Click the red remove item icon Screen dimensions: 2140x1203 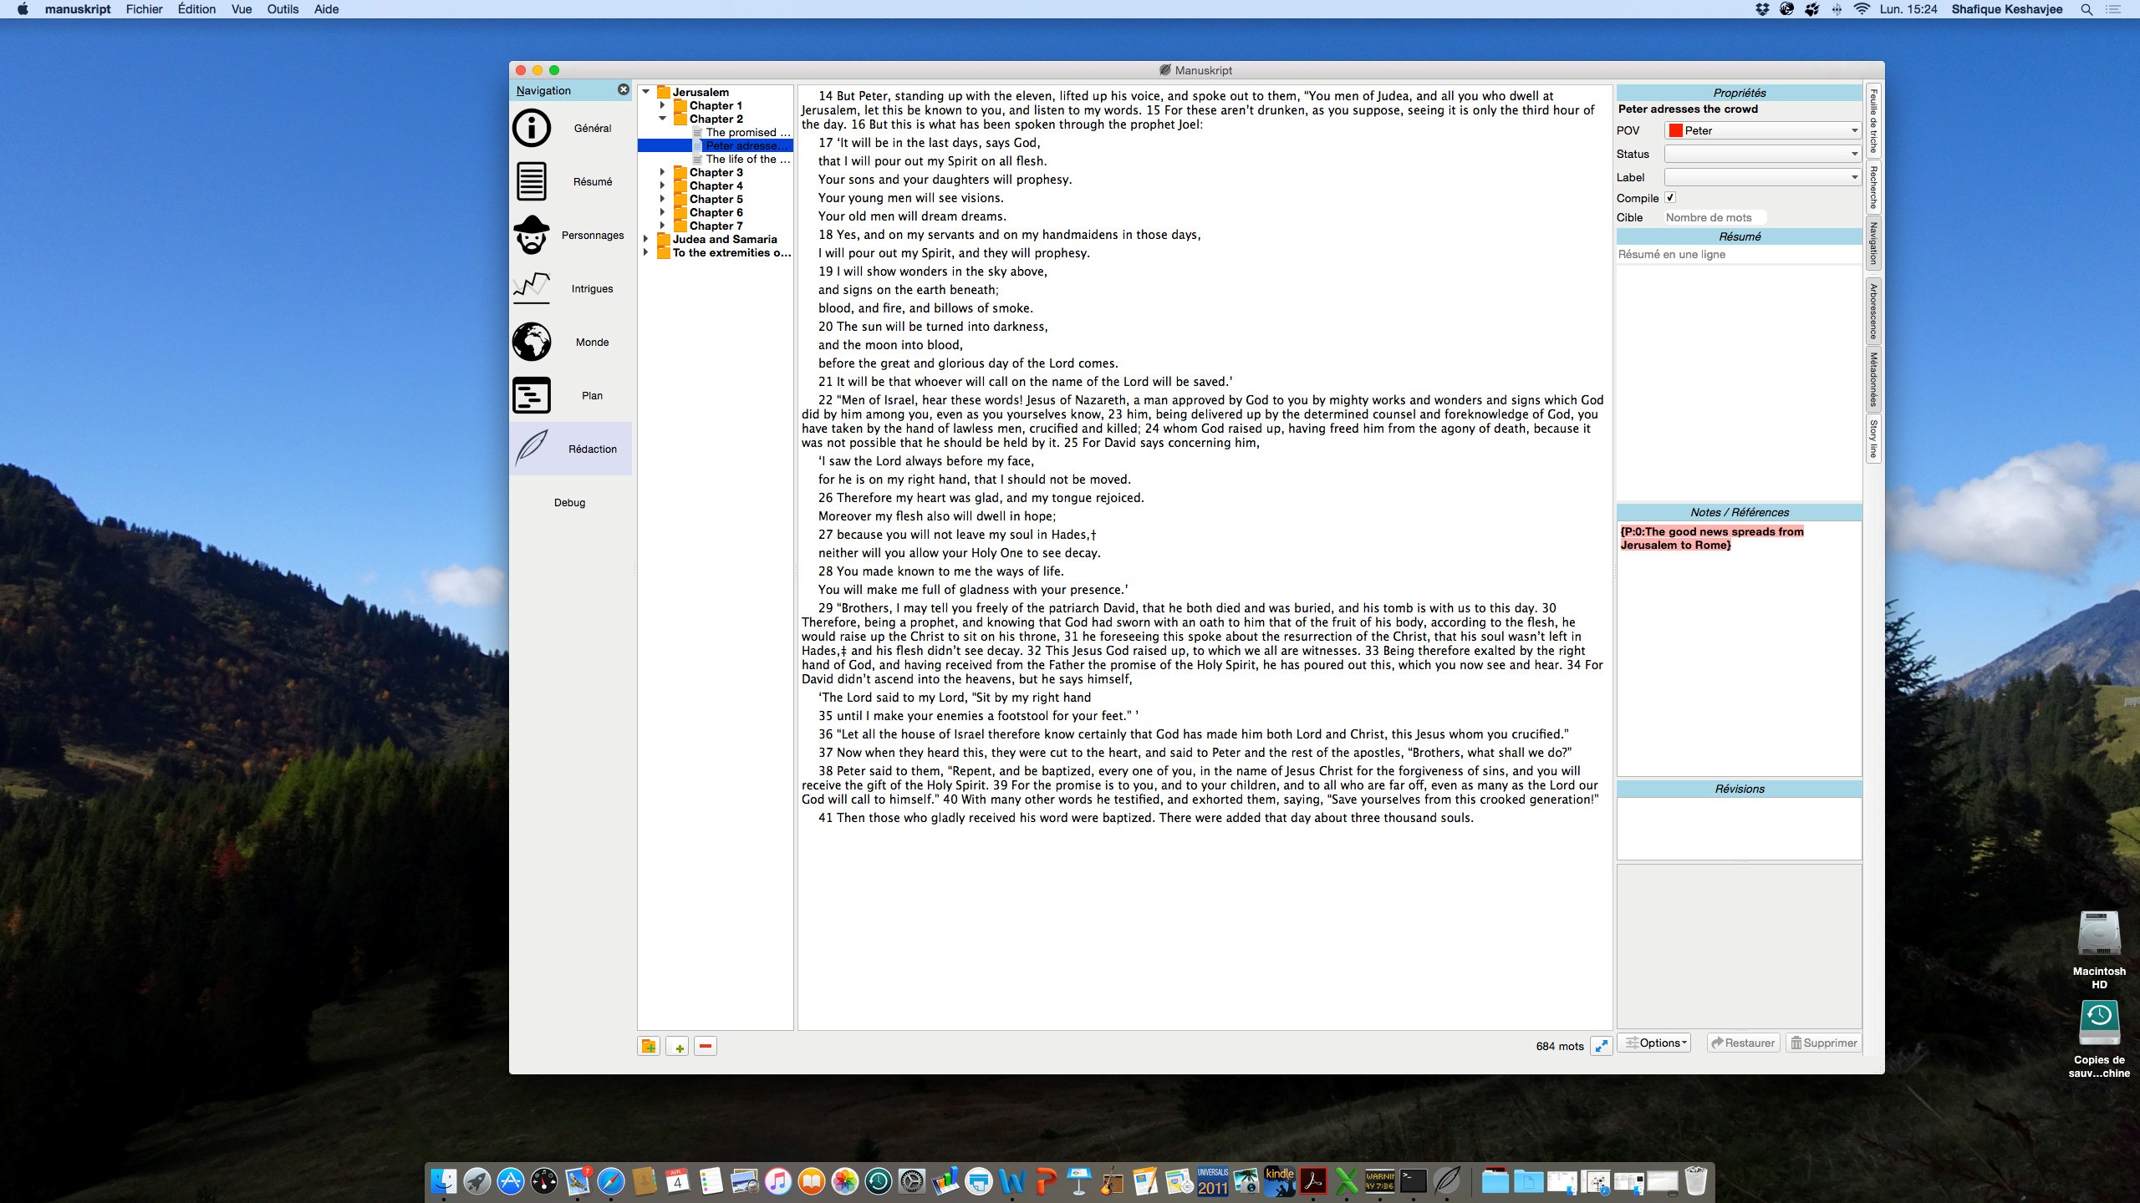pyautogui.click(x=706, y=1046)
